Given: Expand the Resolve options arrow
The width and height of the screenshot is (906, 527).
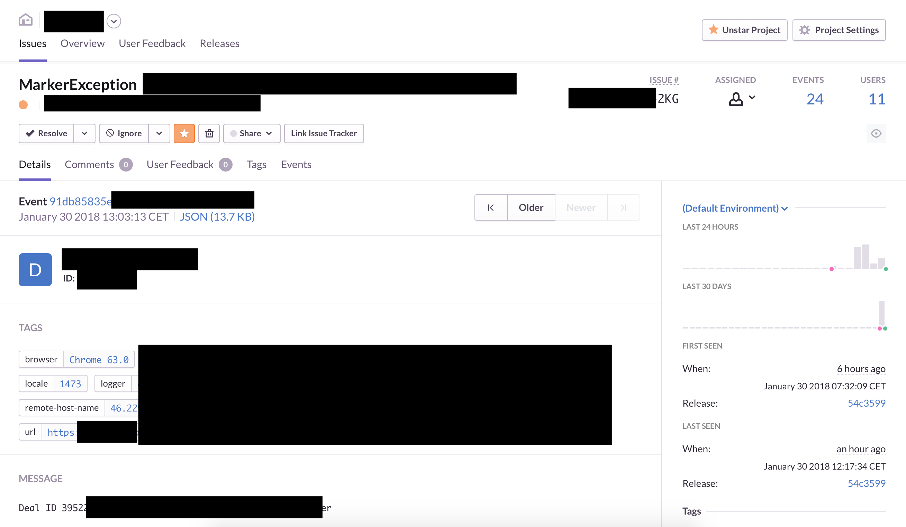Looking at the screenshot, I should pyautogui.click(x=84, y=133).
